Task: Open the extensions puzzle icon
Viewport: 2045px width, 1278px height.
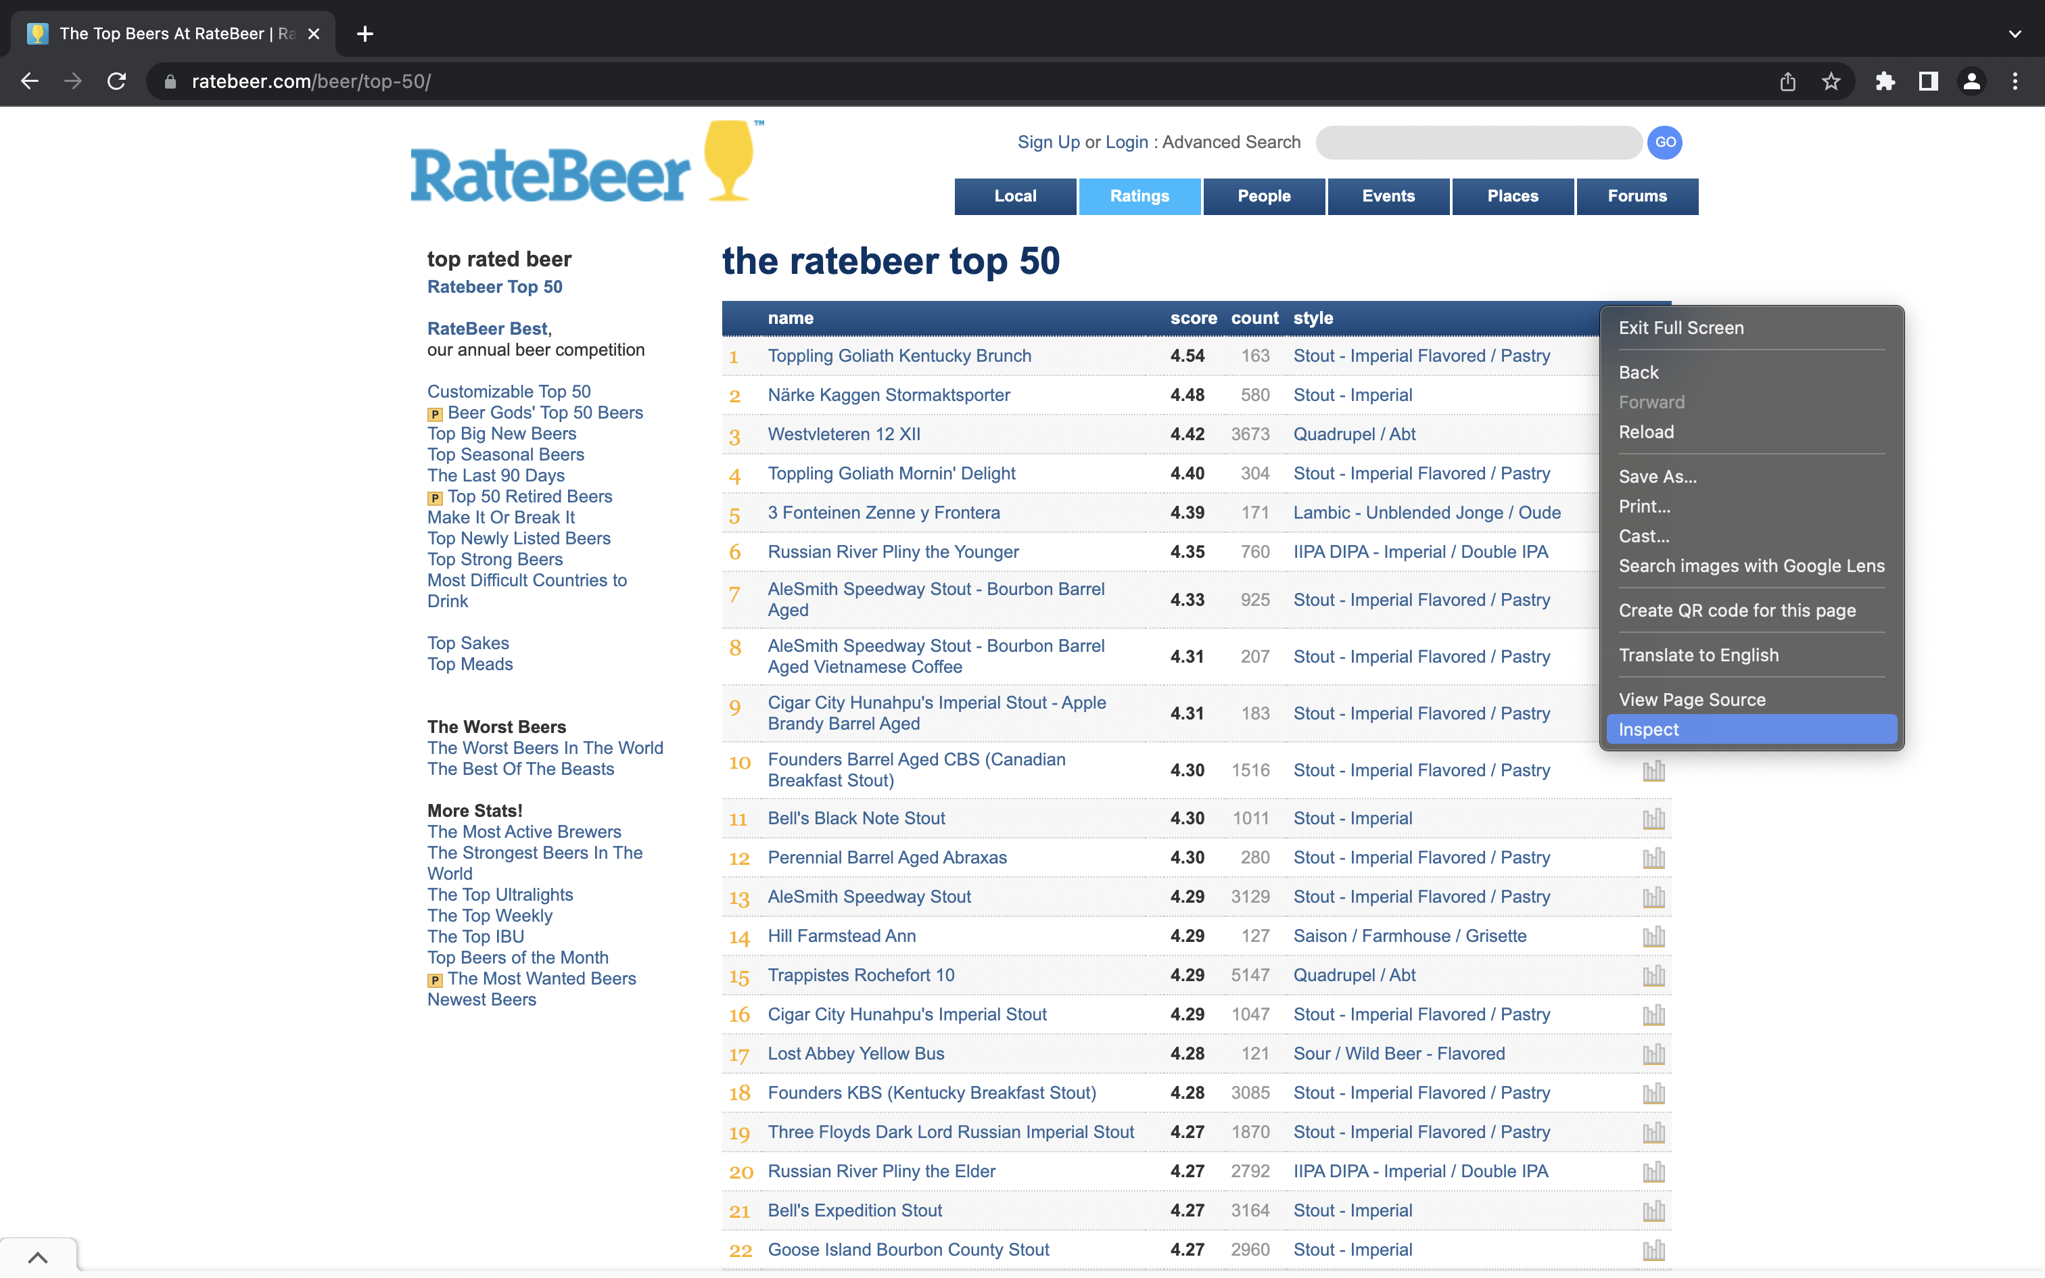Action: click(x=1885, y=81)
